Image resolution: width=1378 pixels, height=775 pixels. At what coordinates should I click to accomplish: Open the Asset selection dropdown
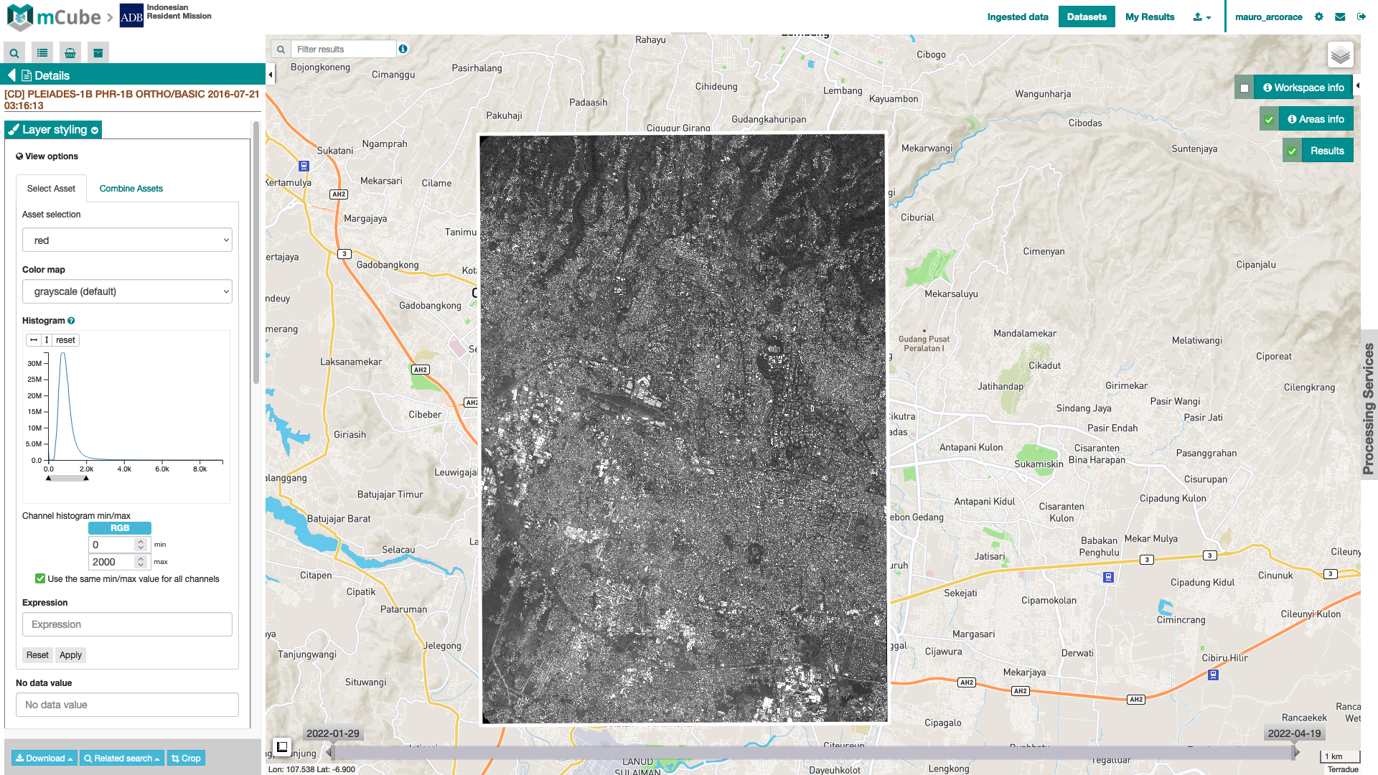[127, 240]
